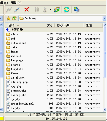The height and width of the screenshot is (121, 107).
Task: Select the language folder icon
Action: click(8, 60)
